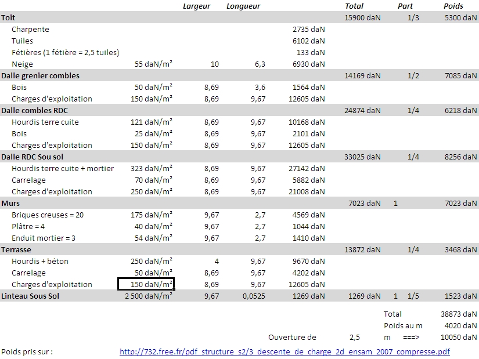The image size is (479, 359).
Task: Select the grand total 38873 daN
Action: tap(459, 314)
